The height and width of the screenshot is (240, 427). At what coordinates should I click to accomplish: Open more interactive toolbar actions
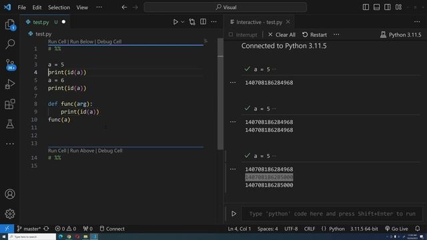336,35
